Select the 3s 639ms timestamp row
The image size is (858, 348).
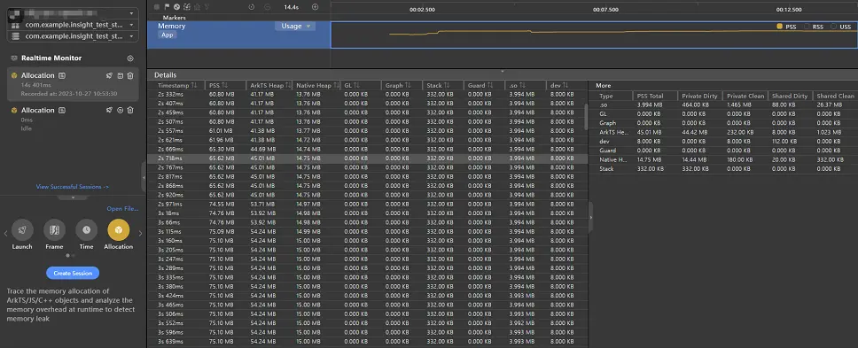click(x=367, y=342)
